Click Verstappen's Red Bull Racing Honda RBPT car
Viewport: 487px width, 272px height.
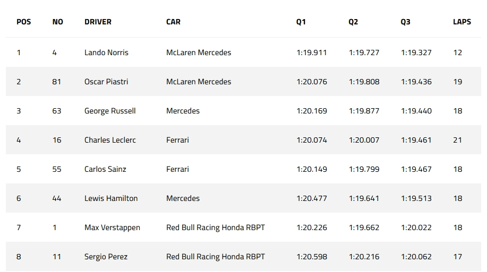215,227
